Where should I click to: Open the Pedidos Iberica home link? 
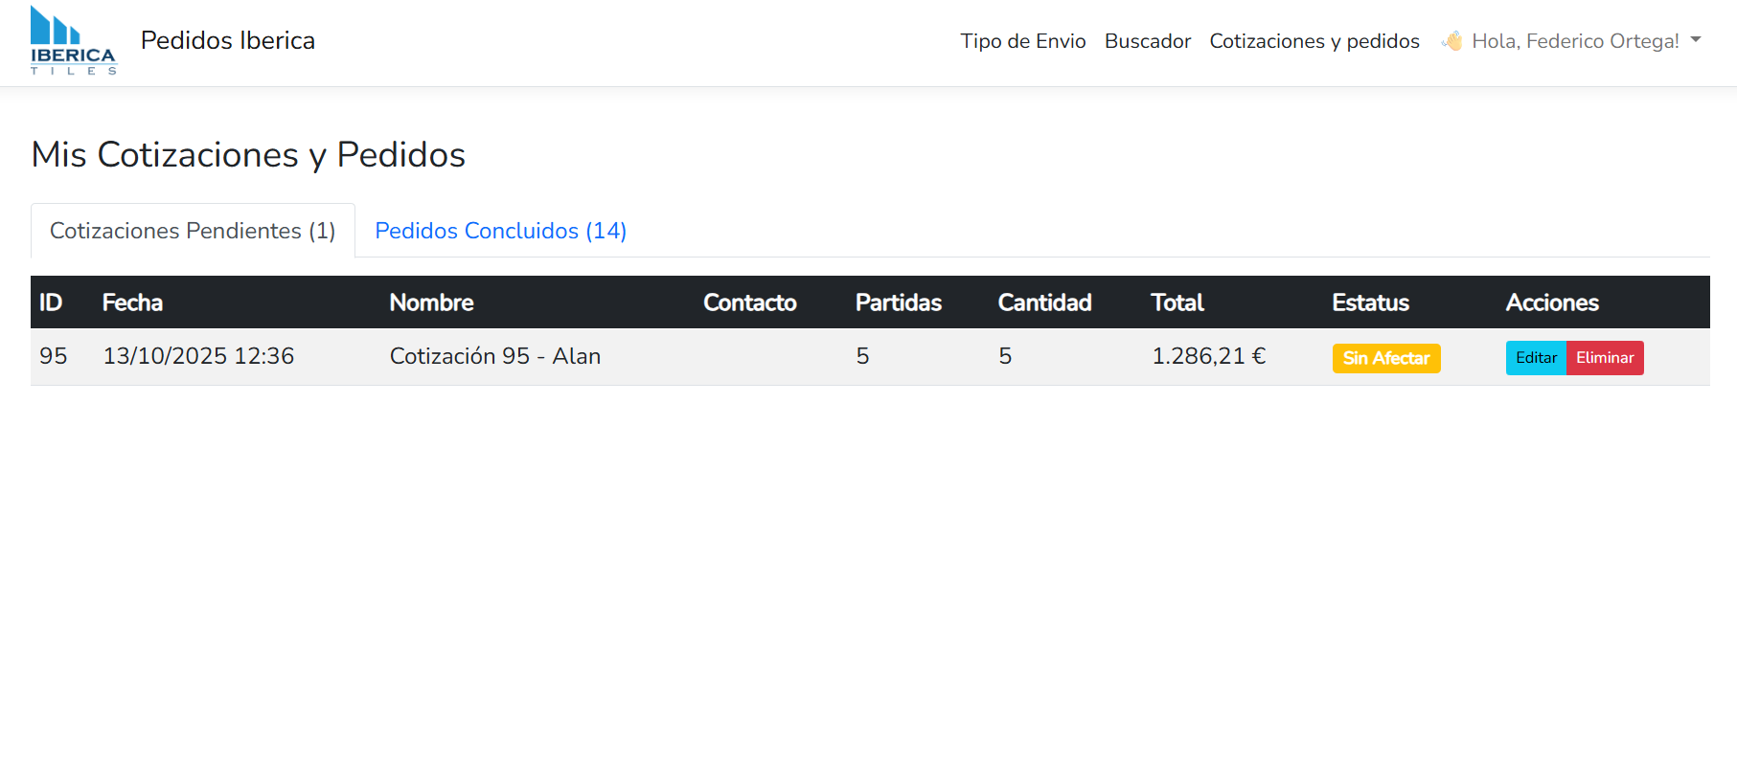228,40
